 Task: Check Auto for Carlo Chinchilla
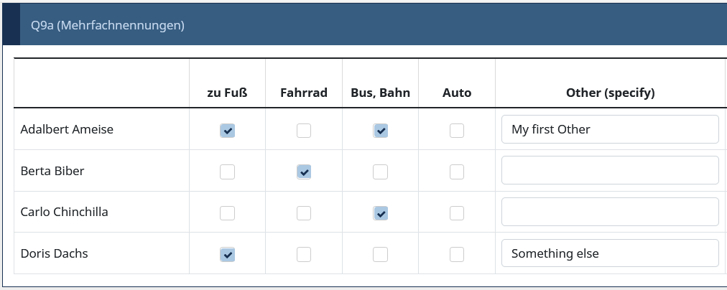(x=457, y=213)
